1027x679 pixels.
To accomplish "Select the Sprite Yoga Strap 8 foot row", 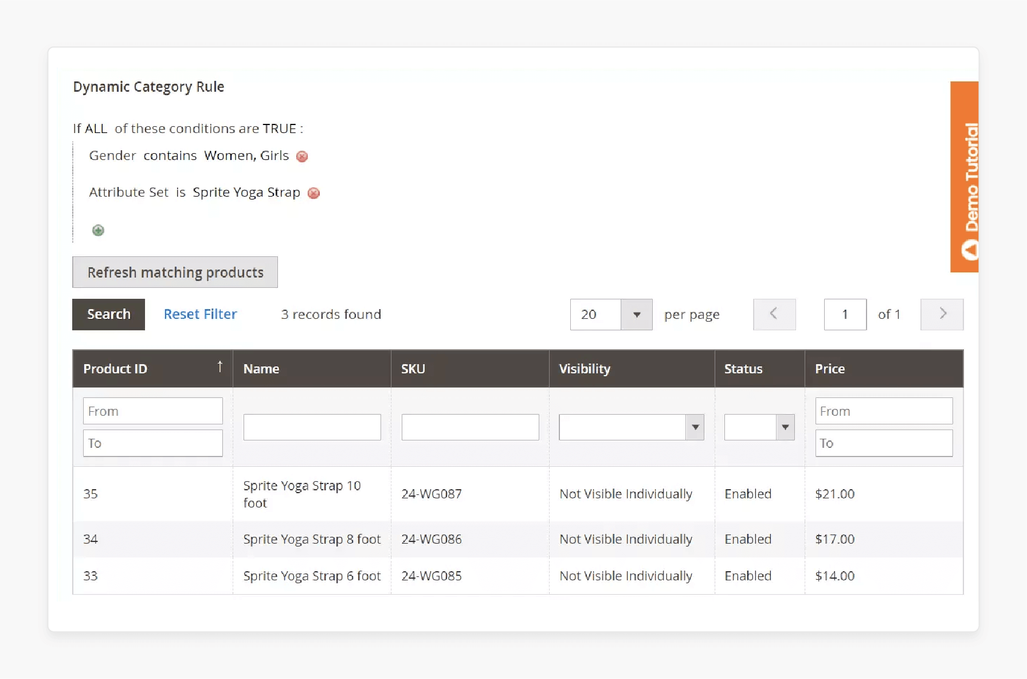I will (312, 539).
